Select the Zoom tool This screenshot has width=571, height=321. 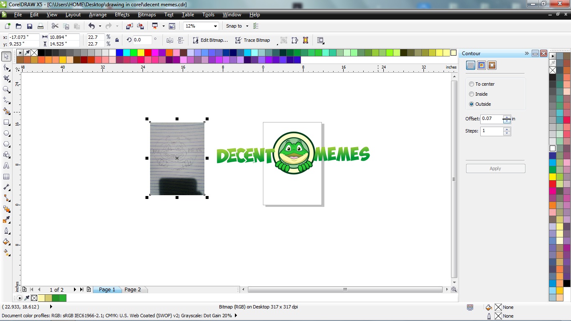[6, 89]
